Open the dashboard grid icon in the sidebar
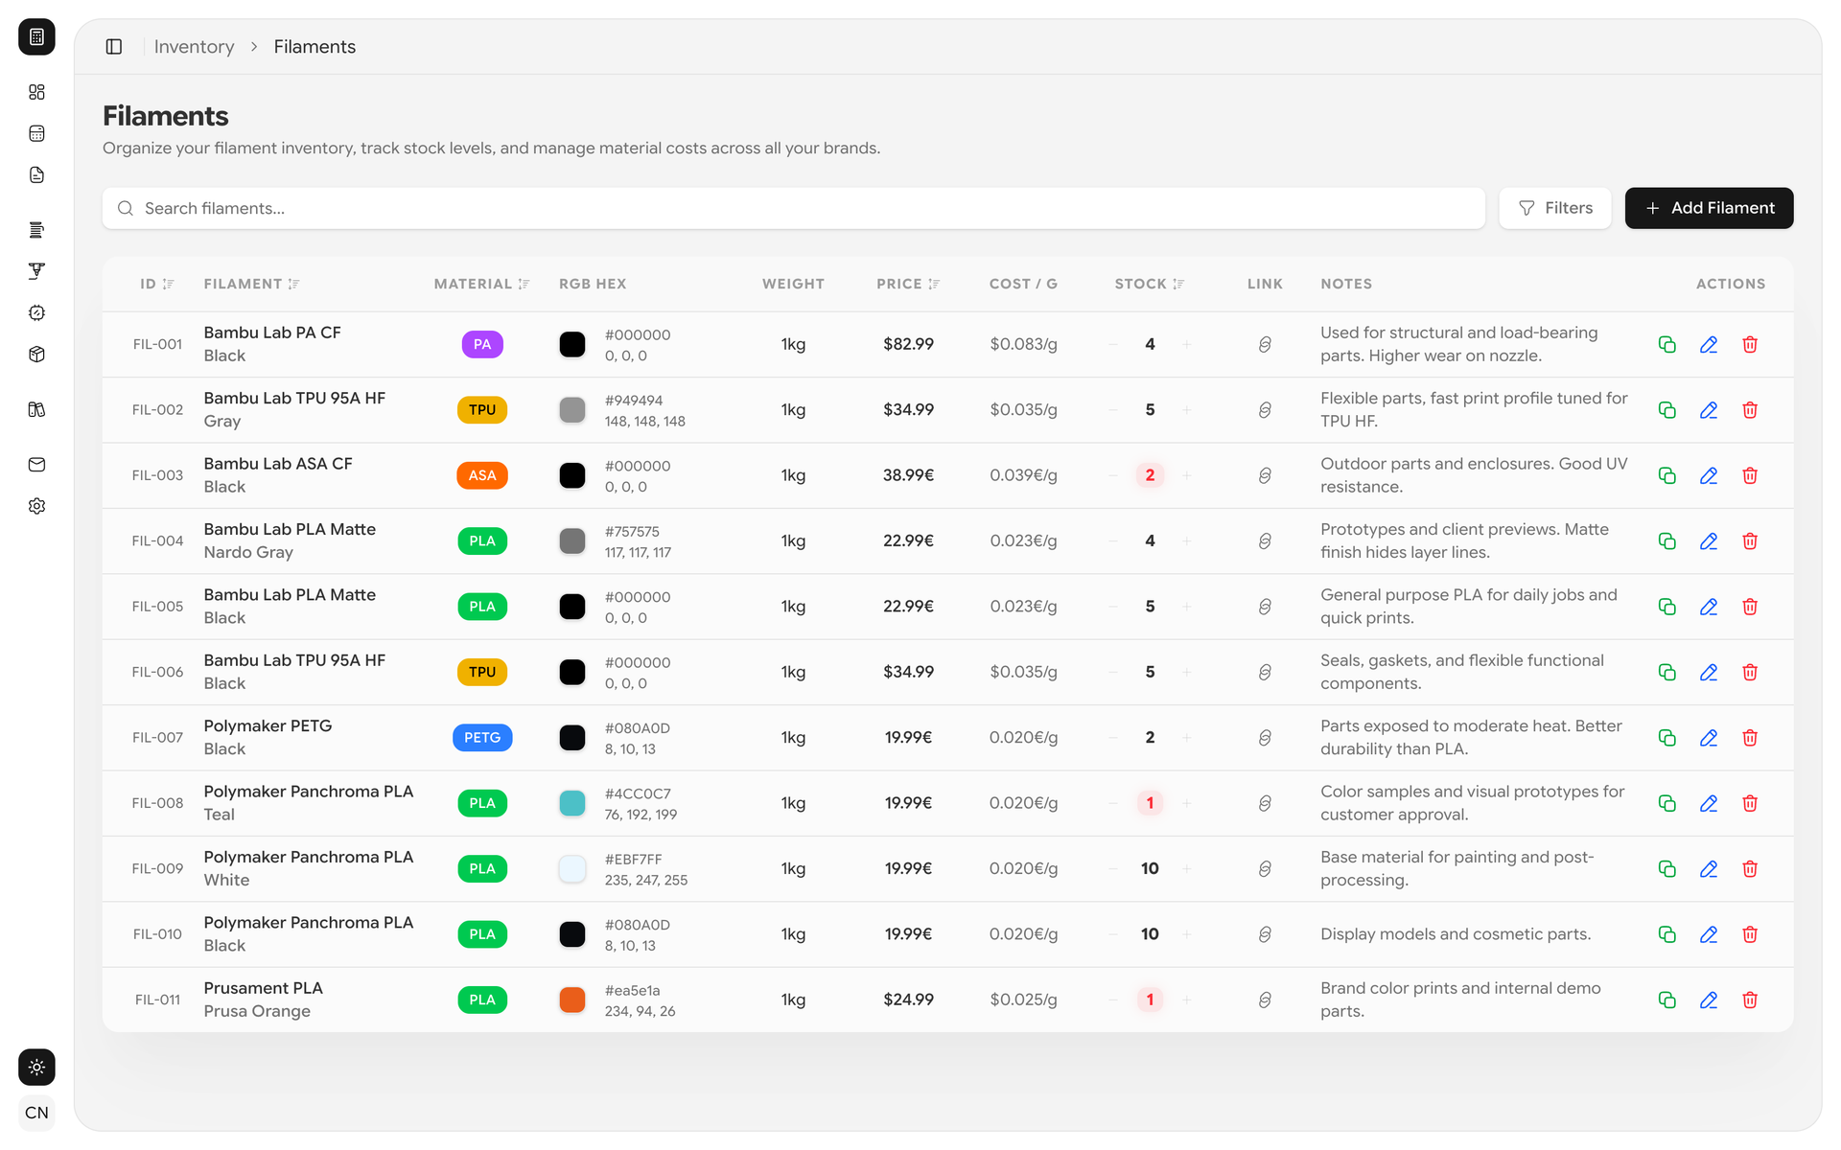 (x=36, y=92)
